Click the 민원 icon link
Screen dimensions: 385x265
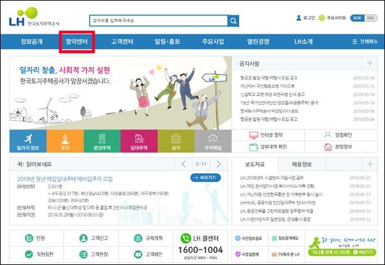pyautogui.click(x=35, y=238)
